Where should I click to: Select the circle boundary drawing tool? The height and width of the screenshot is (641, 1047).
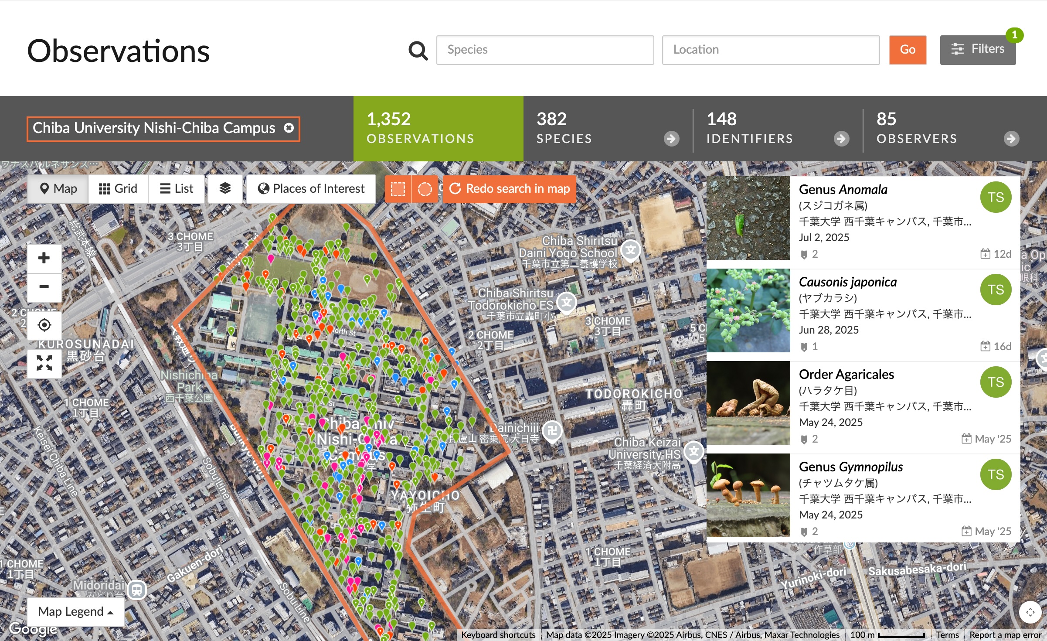[x=425, y=189]
